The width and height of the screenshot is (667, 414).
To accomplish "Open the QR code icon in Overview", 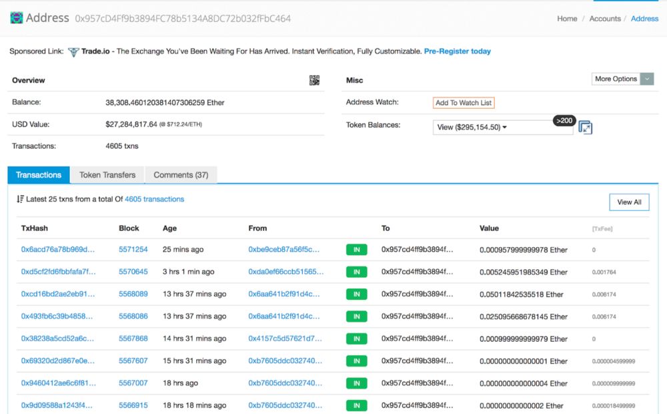I will (x=314, y=80).
